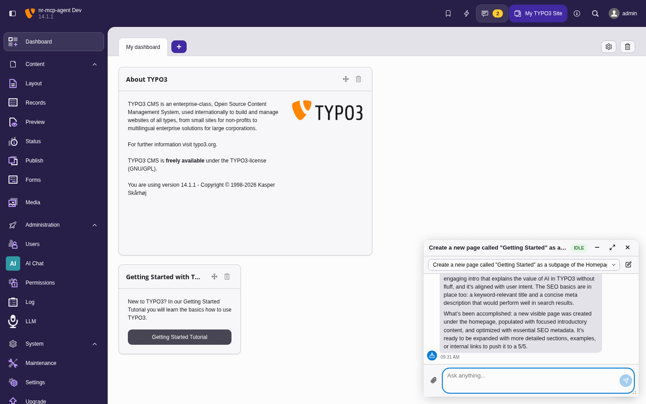The width and height of the screenshot is (646, 404).
Task: Toggle the sidebar module menu icon
Action: point(13,13)
